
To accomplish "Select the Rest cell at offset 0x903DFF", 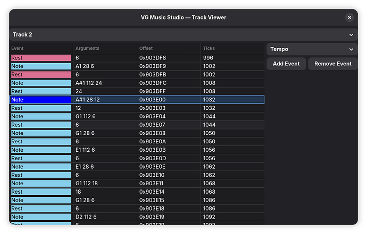I will [x=41, y=92].
